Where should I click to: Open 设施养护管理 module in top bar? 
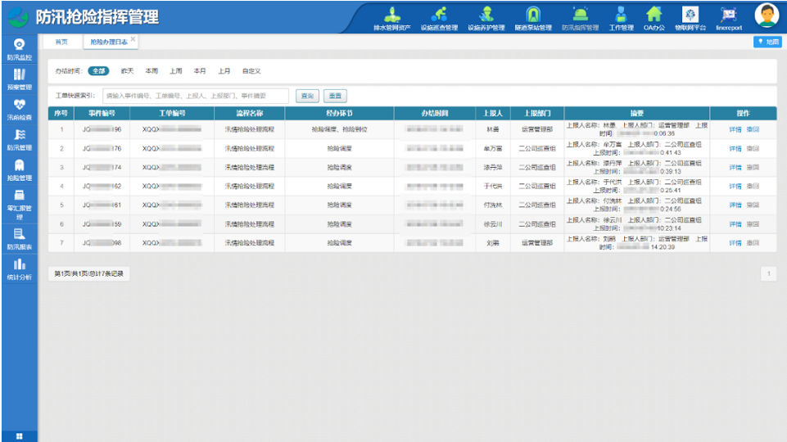click(486, 19)
